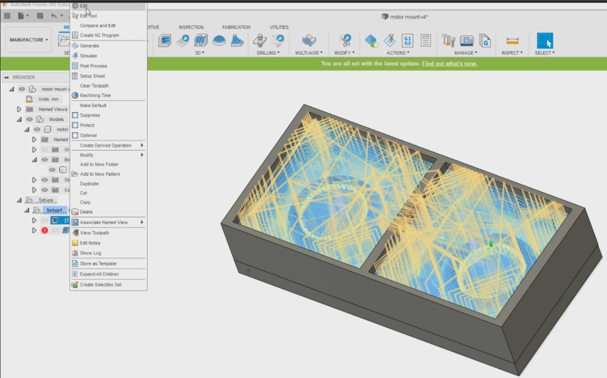Select the 3D Pocket Clearing toolbar icon
The height and width of the screenshot is (378, 607).
click(183, 40)
